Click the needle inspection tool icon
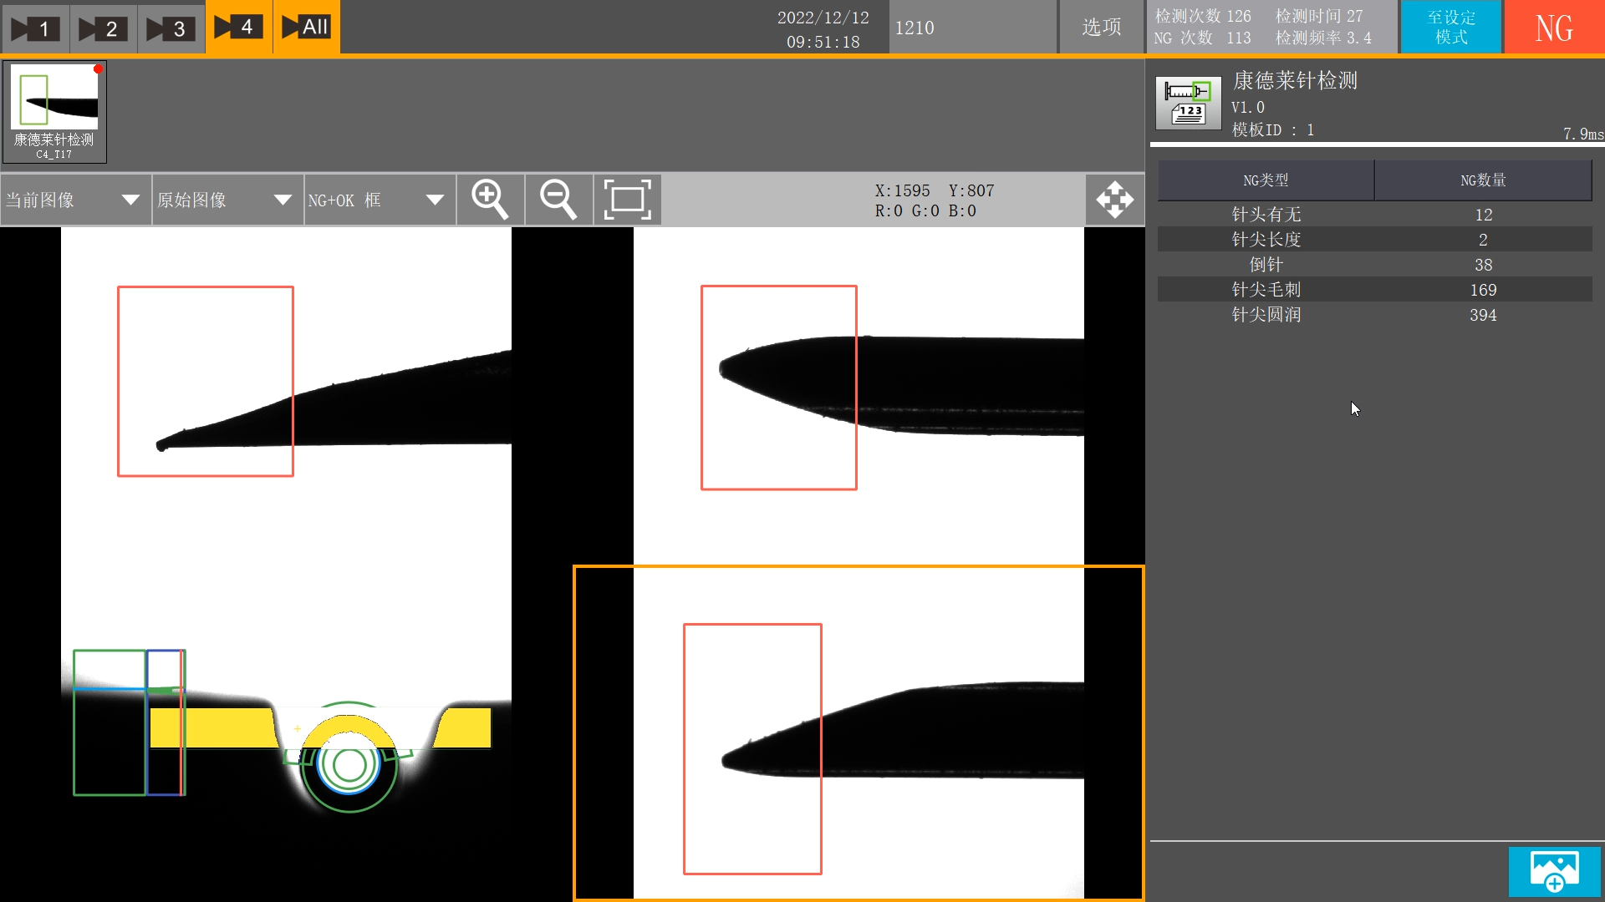Viewport: 1605px width, 902px height. (1188, 103)
